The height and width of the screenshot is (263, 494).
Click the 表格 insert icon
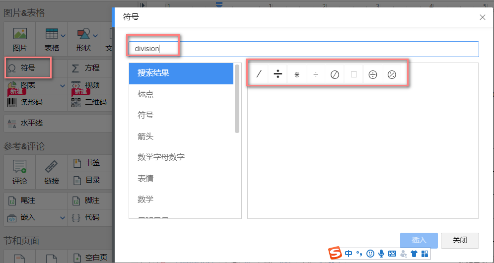[51, 34]
